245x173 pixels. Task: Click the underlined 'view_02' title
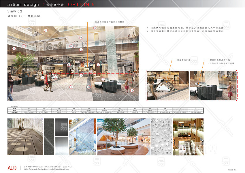coord(15,11)
